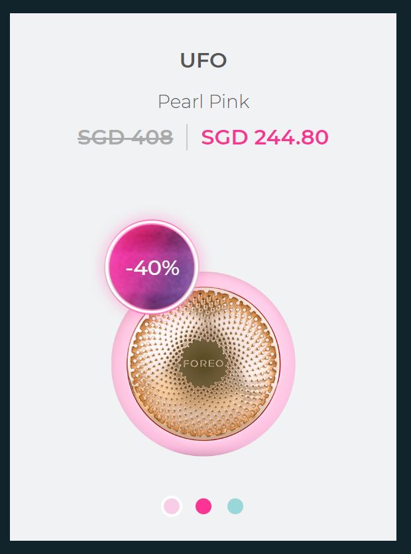Click the FOREO logo on the device
Image resolution: width=411 pixels, height=554 pixels.
(x=204, y=364)
